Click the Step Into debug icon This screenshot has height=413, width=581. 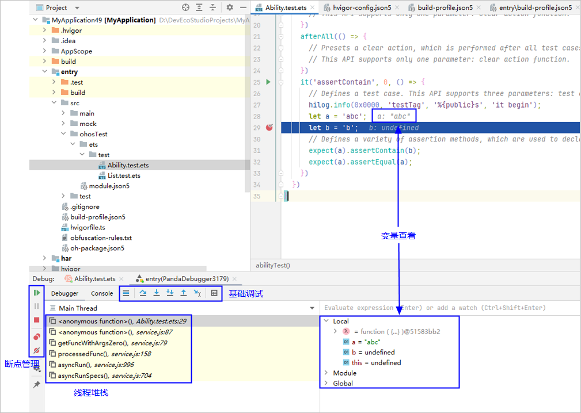pos(157,293)
